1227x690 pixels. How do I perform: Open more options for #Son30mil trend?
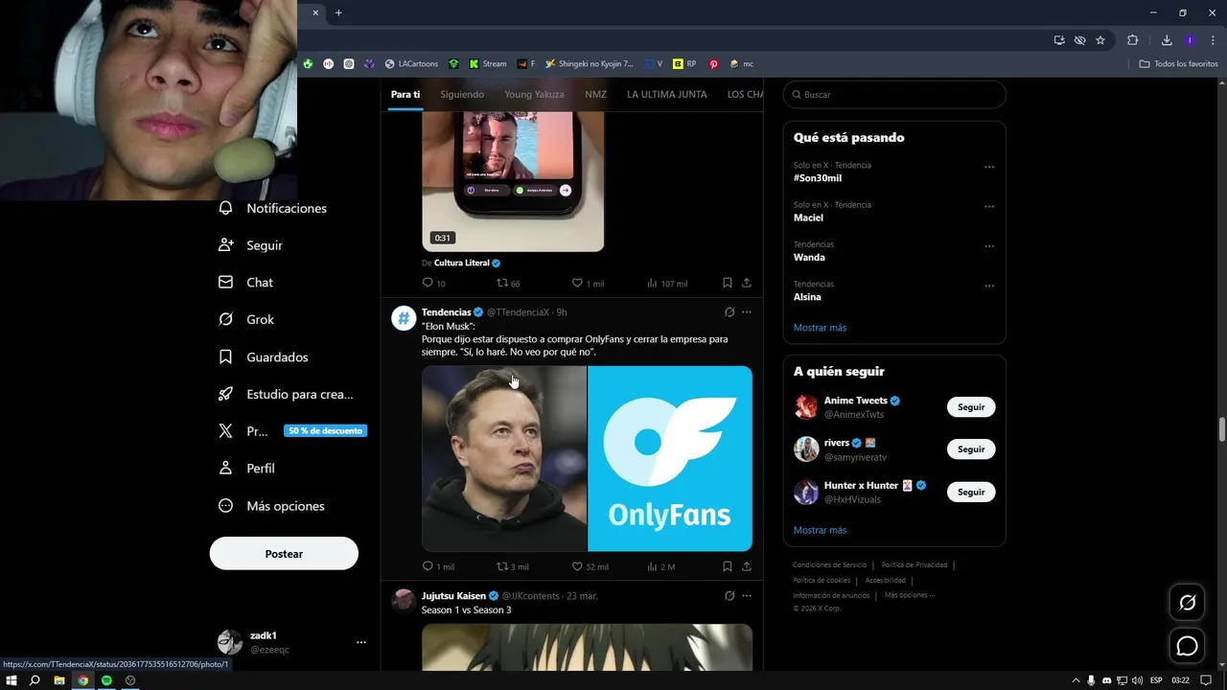(x=989, y=167)
